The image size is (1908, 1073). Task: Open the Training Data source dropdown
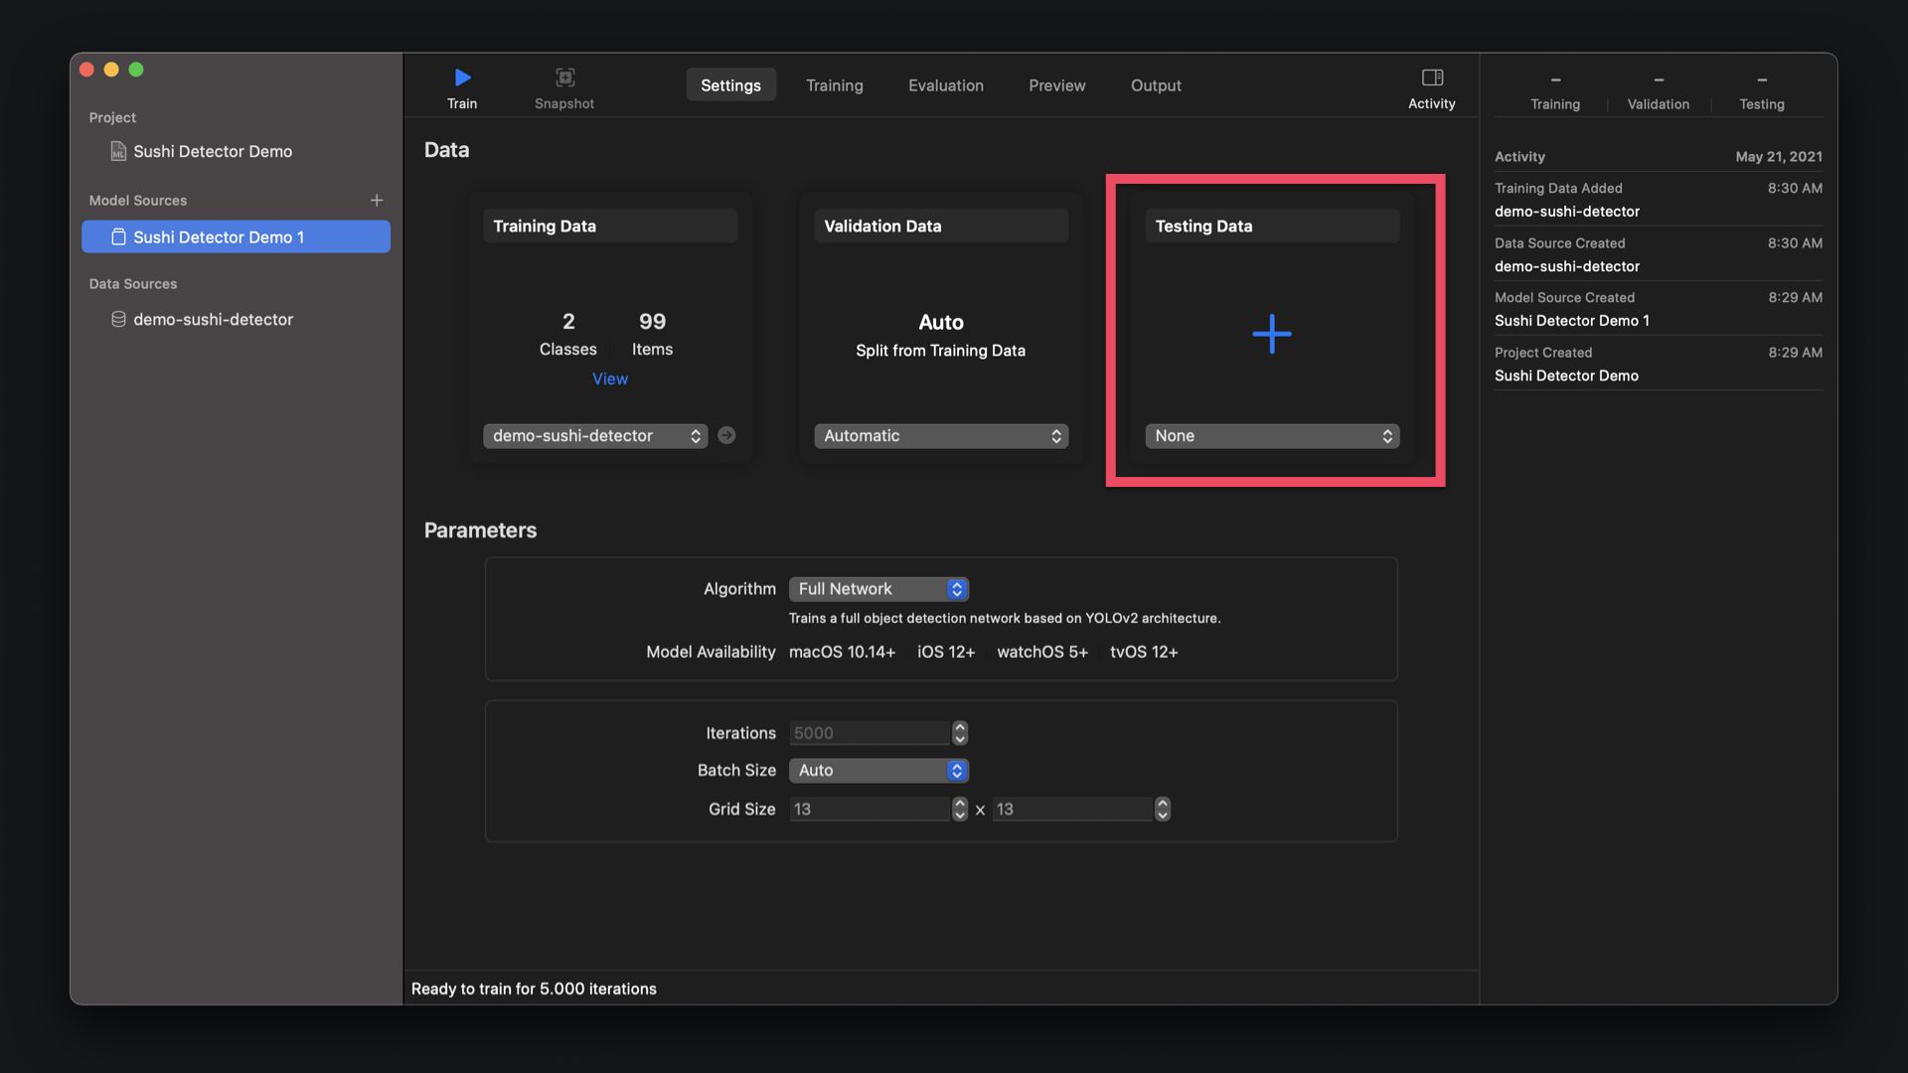tap(595, 436)
